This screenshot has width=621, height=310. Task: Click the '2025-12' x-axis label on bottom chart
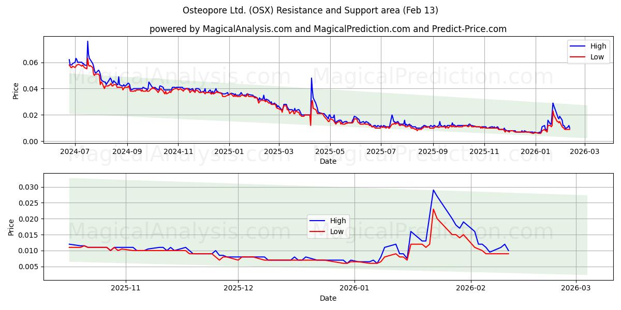point(239,289)
